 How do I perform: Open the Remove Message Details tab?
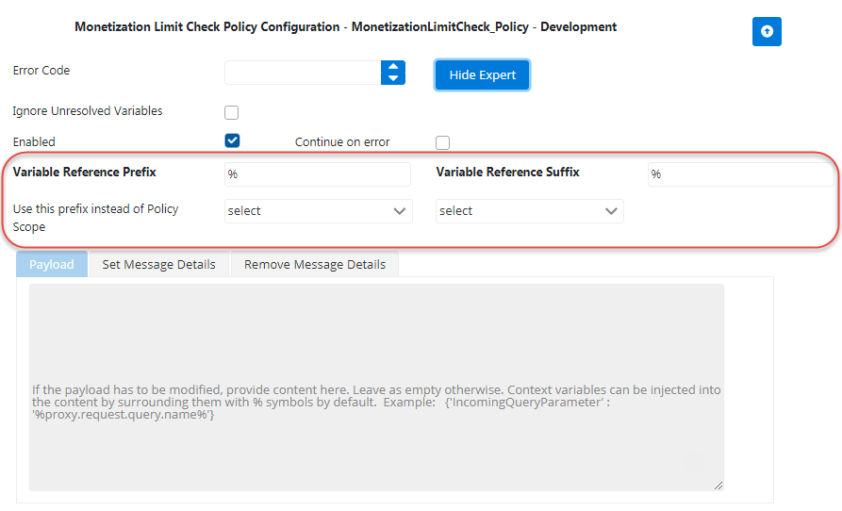pos(315,265)
